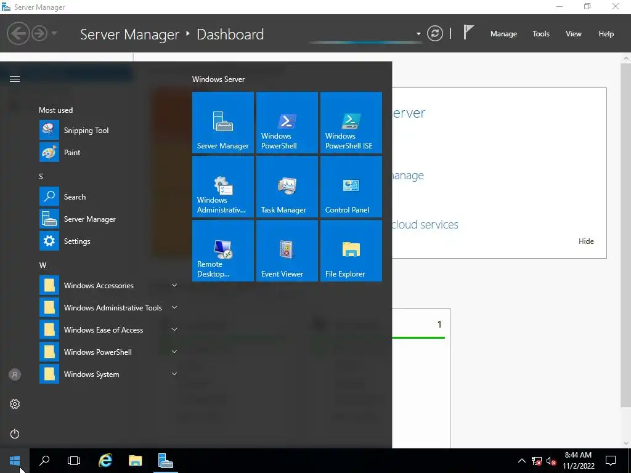
Task: Open Windows Administrative Tools tile
Action: tap(223, 187)
